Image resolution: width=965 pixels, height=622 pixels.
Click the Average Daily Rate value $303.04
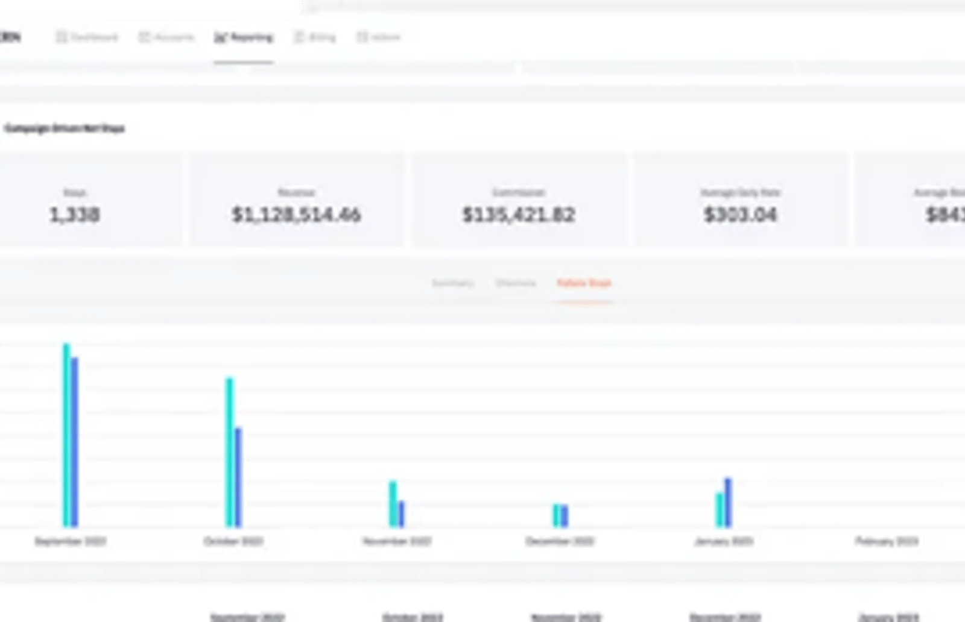(x=741, y=215)
